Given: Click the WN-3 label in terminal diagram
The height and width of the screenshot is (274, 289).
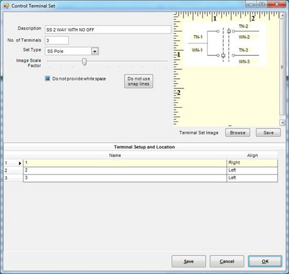Looking at the screenshot, I should (244, 62).
